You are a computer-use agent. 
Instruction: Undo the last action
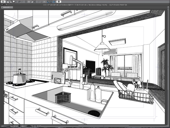pos(19,2)
